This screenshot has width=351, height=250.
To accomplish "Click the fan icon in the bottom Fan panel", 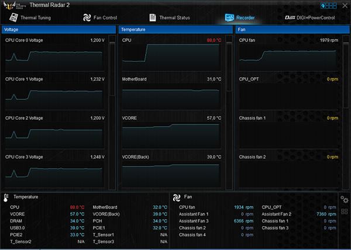I will pyautogui.click(x=177, y=197).
